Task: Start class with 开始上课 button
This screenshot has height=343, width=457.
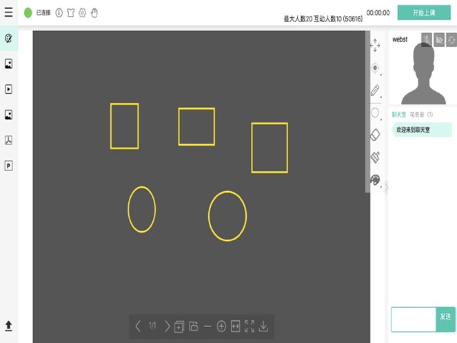Action: 424,12
